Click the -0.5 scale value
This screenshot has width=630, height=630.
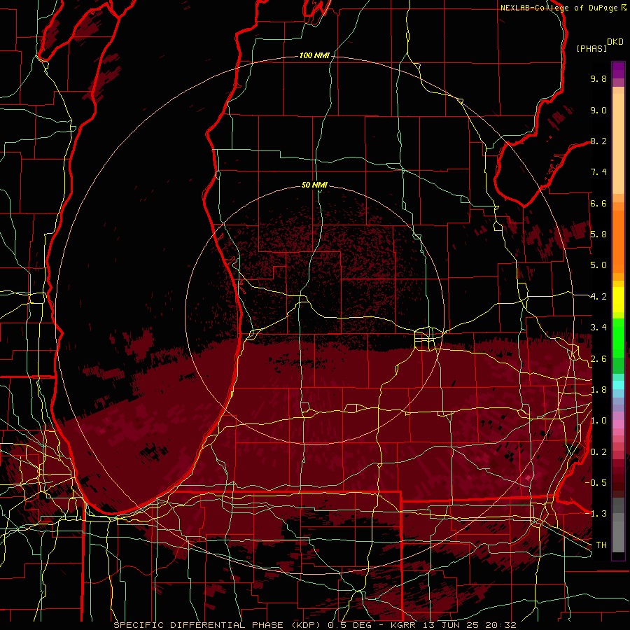tap(597, 483)
